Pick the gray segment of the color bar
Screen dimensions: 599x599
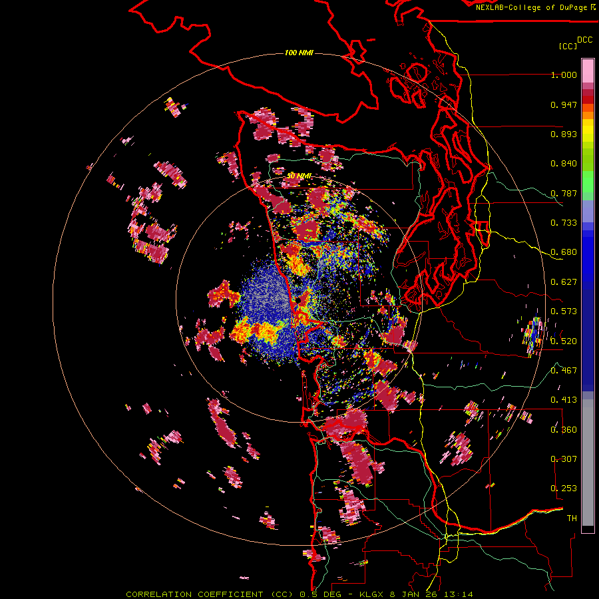(x=588, y=463)
